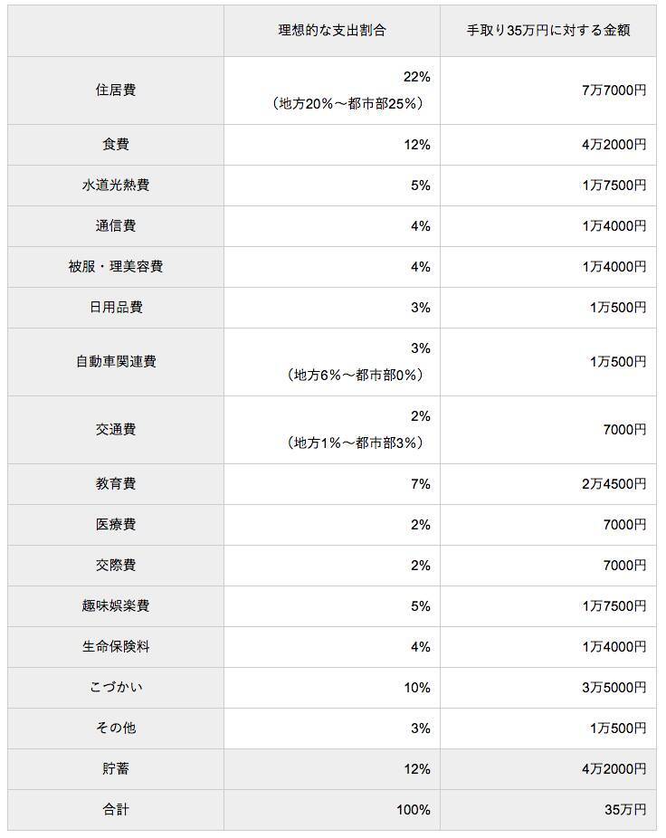Click the 水道光熱費 row label
Image resolution: width=666 pixels, height=838 pixels.
(x=116, y=186)
